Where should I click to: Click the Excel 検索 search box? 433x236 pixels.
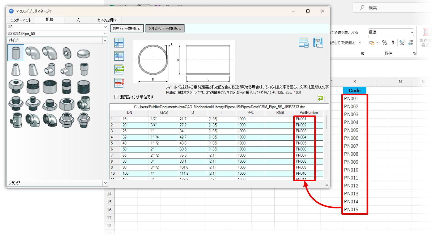pos(393,8)
